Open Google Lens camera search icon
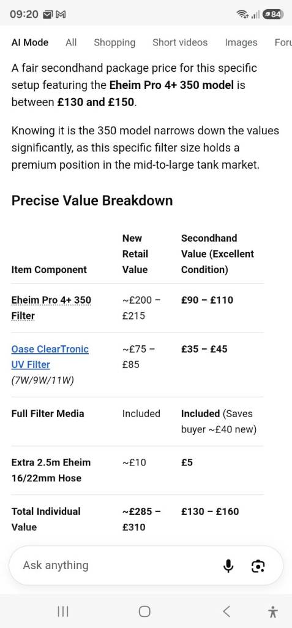 coord(258,566)
